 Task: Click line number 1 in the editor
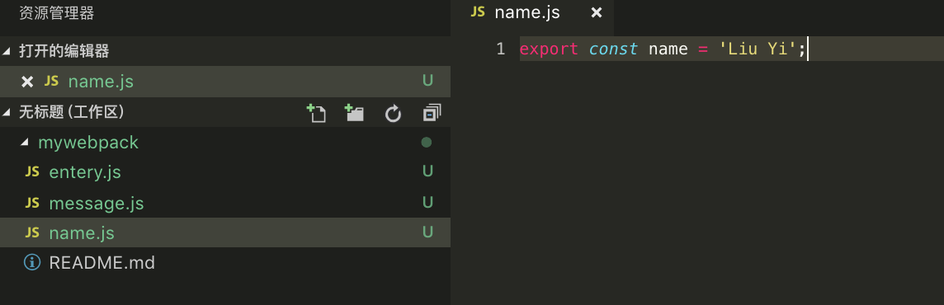tap(501, 49)
